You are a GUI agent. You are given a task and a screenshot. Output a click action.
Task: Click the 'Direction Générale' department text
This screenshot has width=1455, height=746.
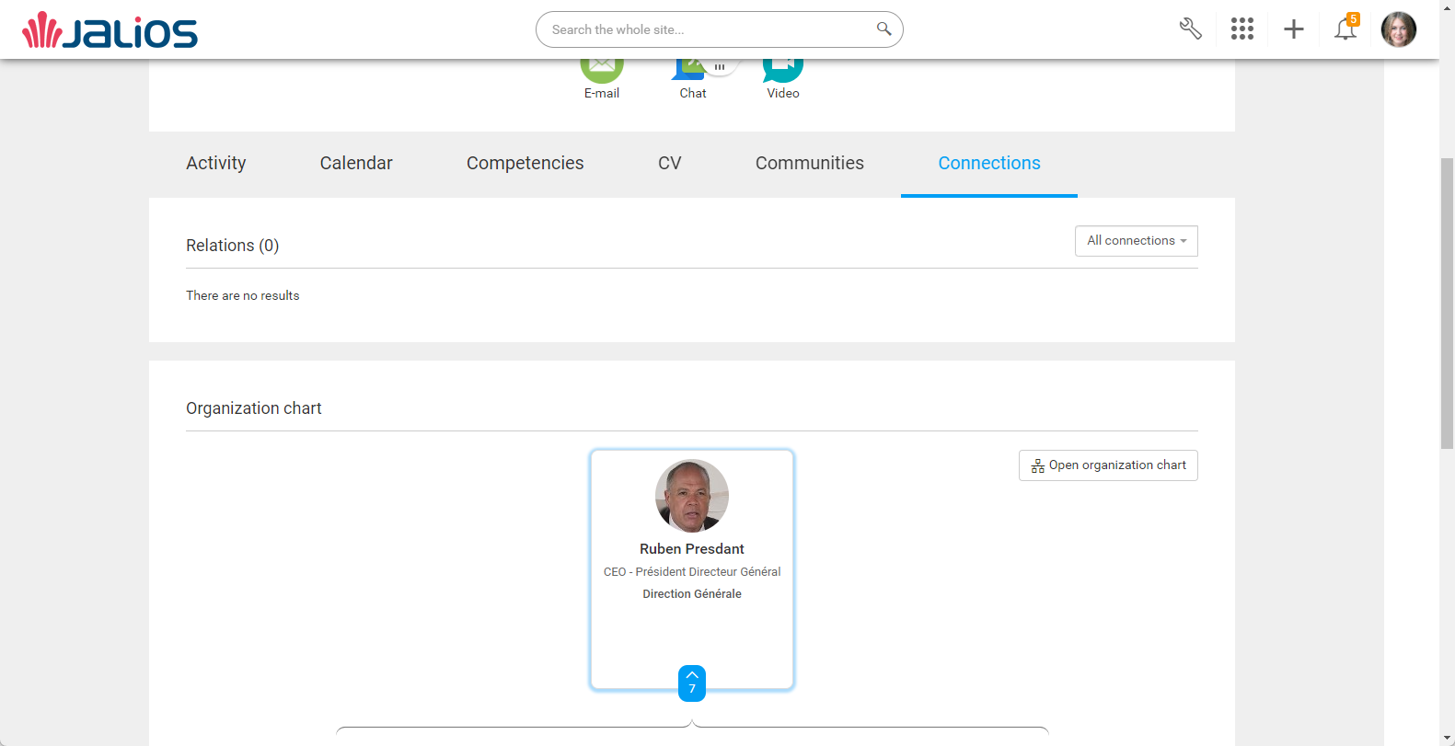(x=692, y=594)
